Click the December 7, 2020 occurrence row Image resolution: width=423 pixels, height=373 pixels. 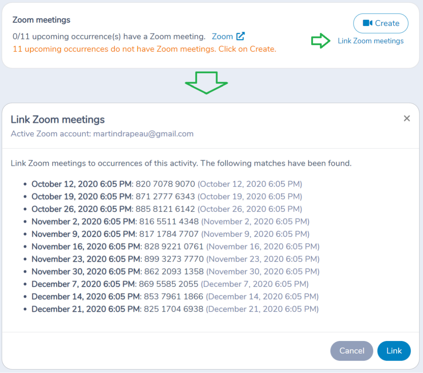[x=170, y=284]
